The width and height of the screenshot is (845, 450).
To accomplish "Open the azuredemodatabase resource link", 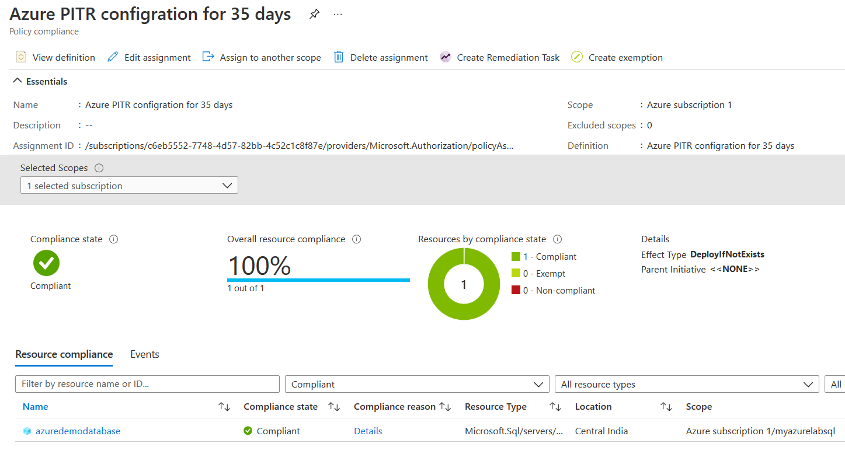I will point(78,431).
